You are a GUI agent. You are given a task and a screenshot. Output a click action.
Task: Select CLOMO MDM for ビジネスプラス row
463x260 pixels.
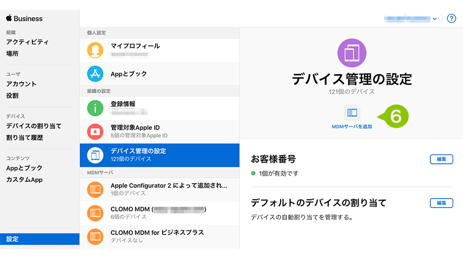coord(159,237)
